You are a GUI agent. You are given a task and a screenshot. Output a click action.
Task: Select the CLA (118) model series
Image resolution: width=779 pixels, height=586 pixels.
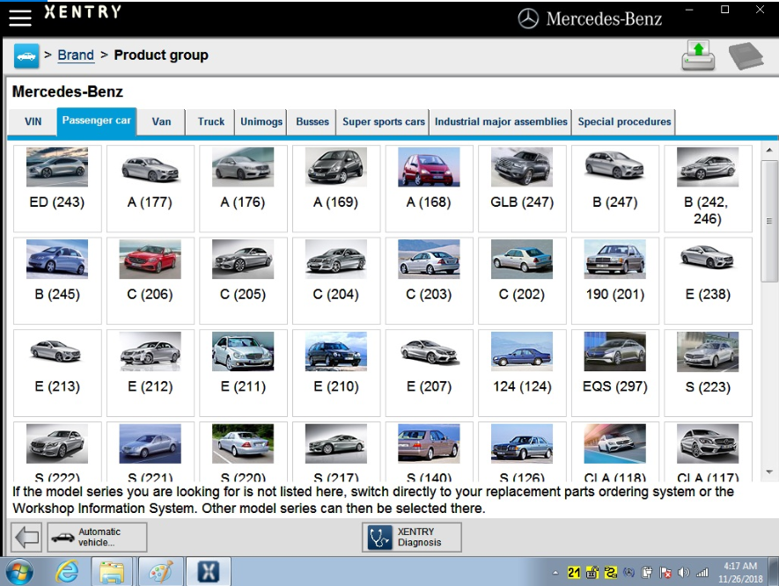pos(614,452)
